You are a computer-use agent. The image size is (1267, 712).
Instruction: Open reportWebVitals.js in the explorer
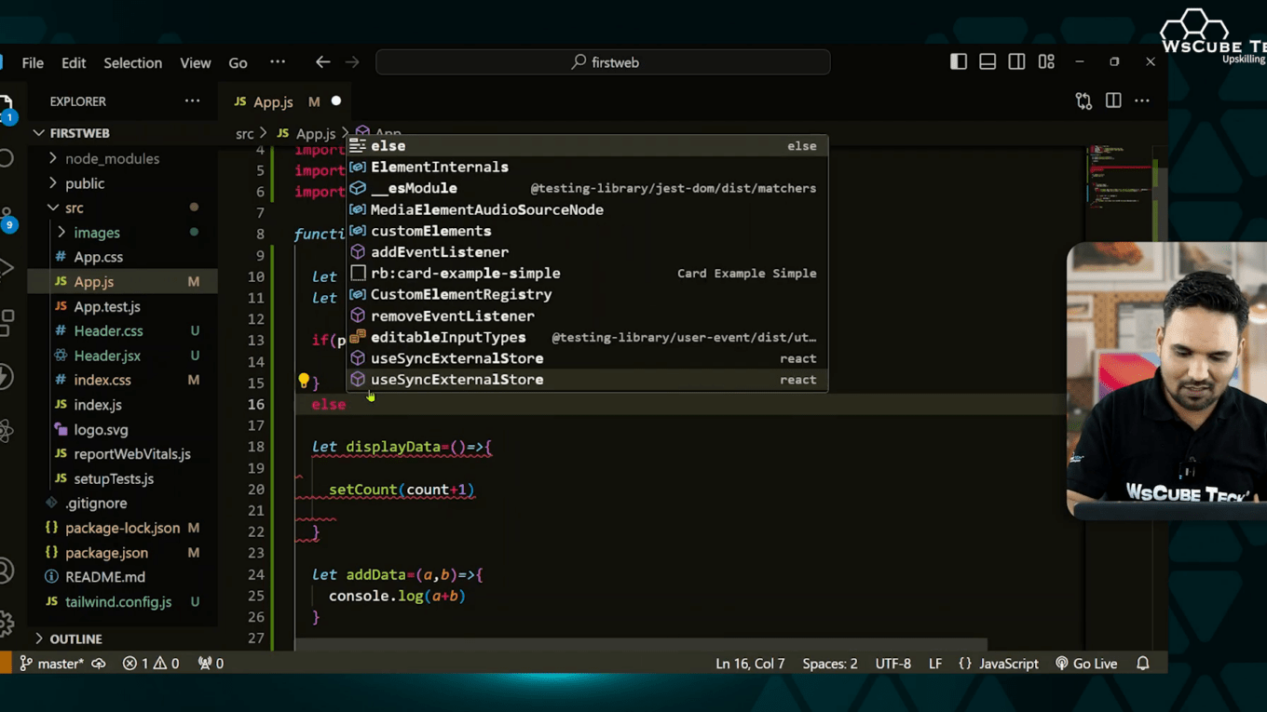point(132,454)
